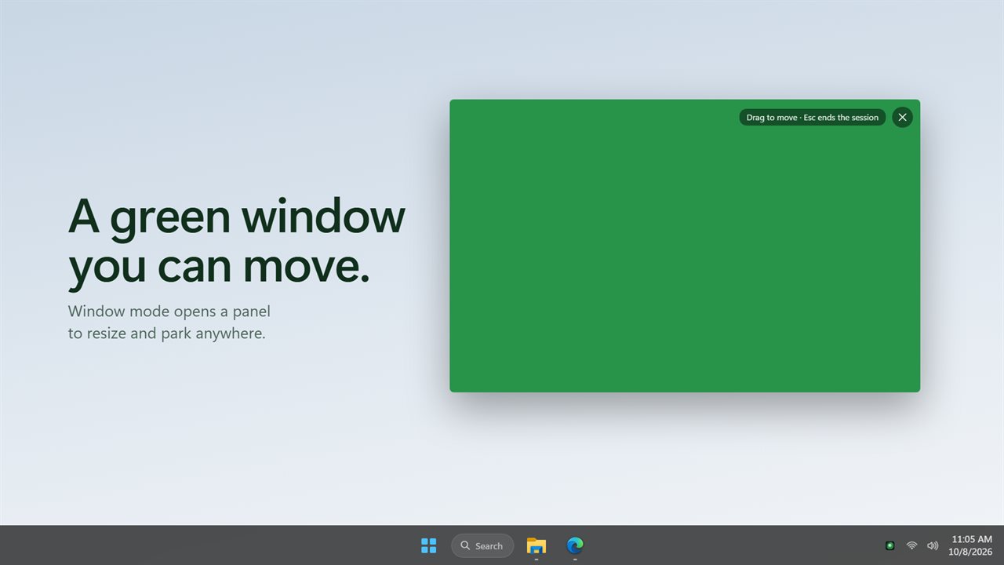
Task: Open the clock showing 11:05 AM
Action: click(x=971, y=545)
